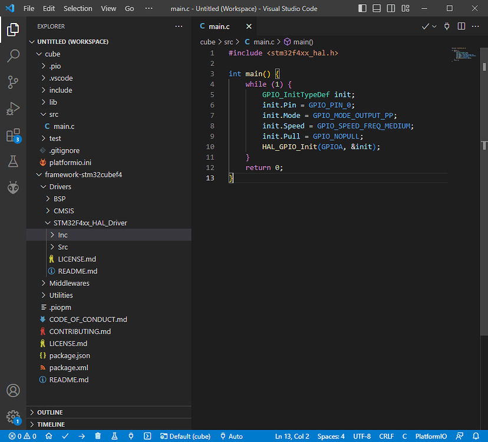Expand the Inc folder under STM32F4xx_HAL_Driver
This screenshot has height=442, width=488.
(62, 235)
